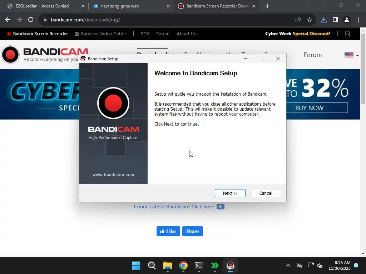Click Next in Bandicam Setup
Image resolution: width=366 pixels, height=274 pixels.
(230, 193)
